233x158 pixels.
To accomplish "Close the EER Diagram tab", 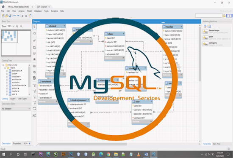I will (x=49, y=7).
